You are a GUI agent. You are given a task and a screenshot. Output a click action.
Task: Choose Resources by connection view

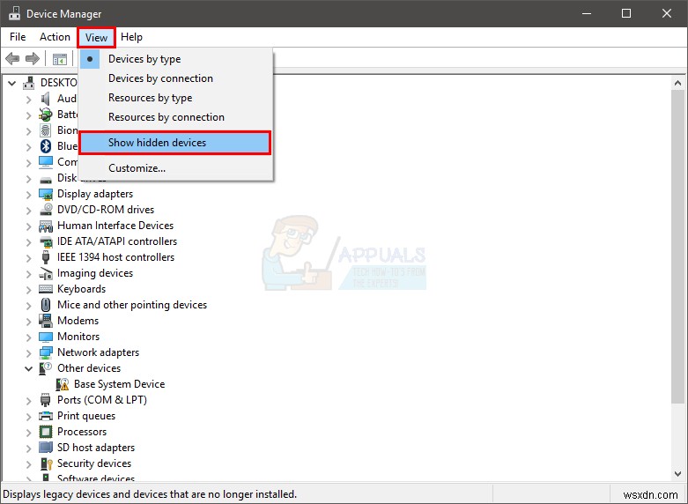tap(175, 117)
